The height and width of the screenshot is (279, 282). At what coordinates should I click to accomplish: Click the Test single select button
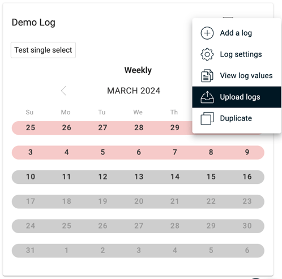coord(43,50)
